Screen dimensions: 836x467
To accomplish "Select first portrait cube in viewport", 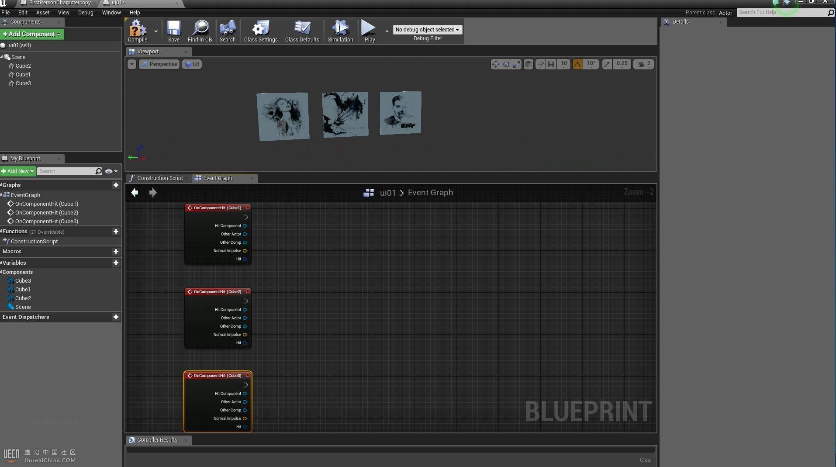I will tap(283, 116).
